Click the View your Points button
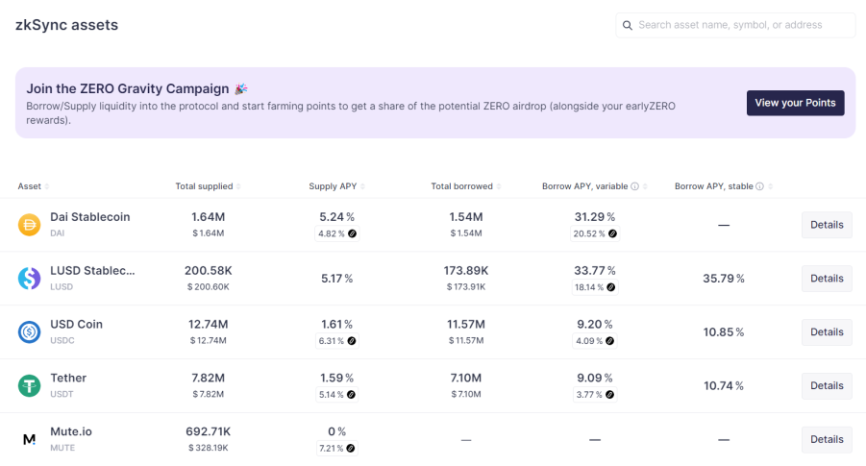This screenshot has height=466, width=866. [795, 103]
